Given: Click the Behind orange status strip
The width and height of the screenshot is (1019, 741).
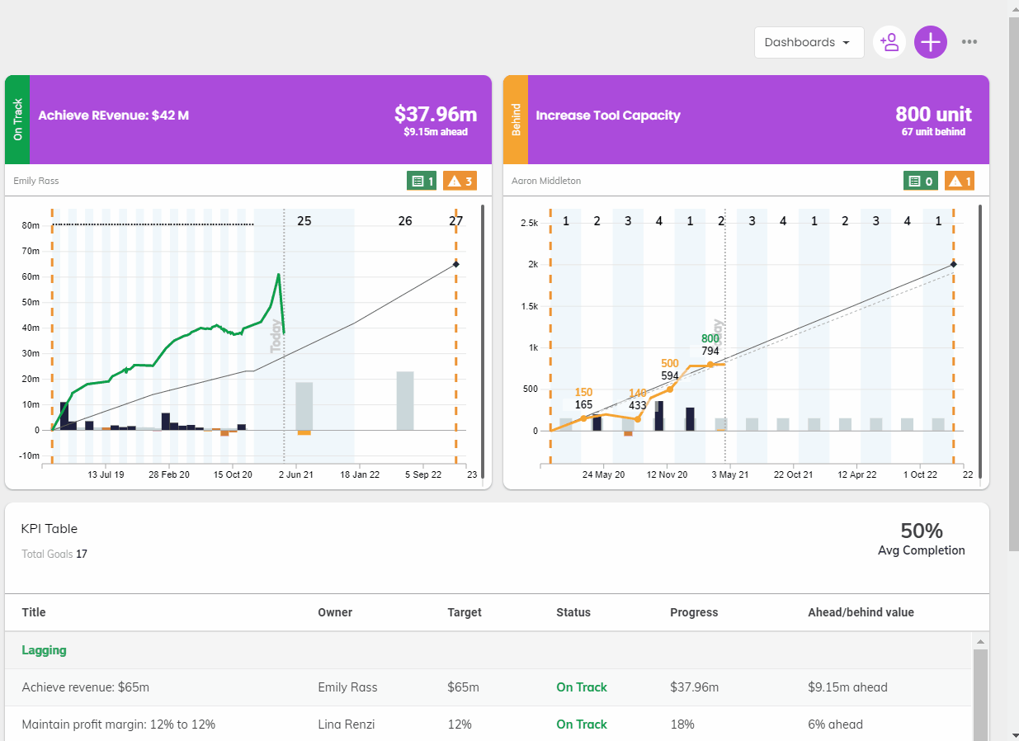Looking at the screenshot, I should pyautogui.click(x=516, y=120).
